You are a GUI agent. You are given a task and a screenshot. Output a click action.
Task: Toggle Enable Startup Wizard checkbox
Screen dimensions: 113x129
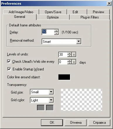(9, 69)
